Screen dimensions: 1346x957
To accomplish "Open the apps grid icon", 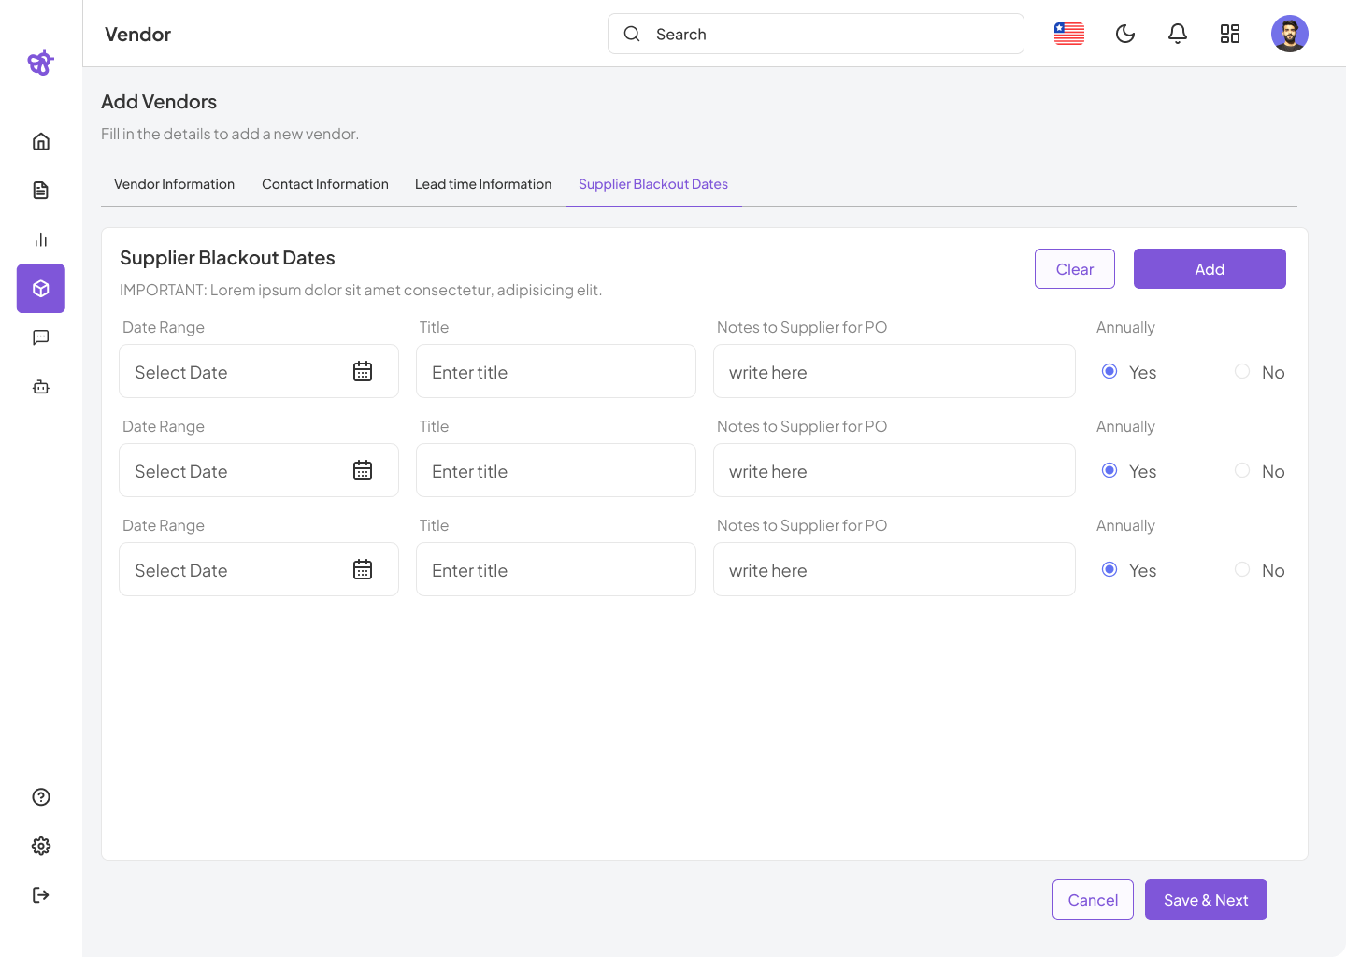I will pyautogui.click(x=1230, y=35).
